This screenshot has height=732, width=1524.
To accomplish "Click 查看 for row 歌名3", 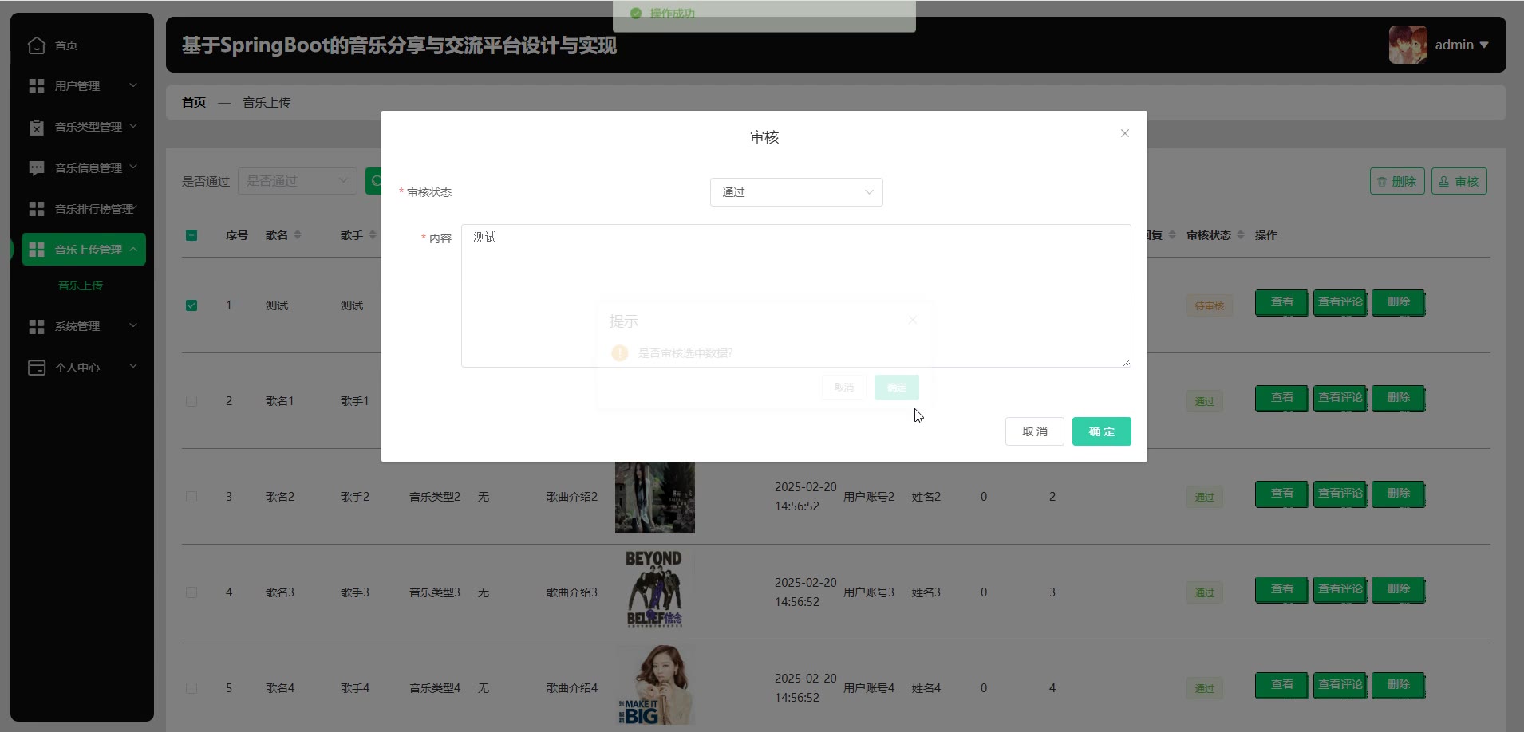I will pyautogui.click(x=1281, y=589).
